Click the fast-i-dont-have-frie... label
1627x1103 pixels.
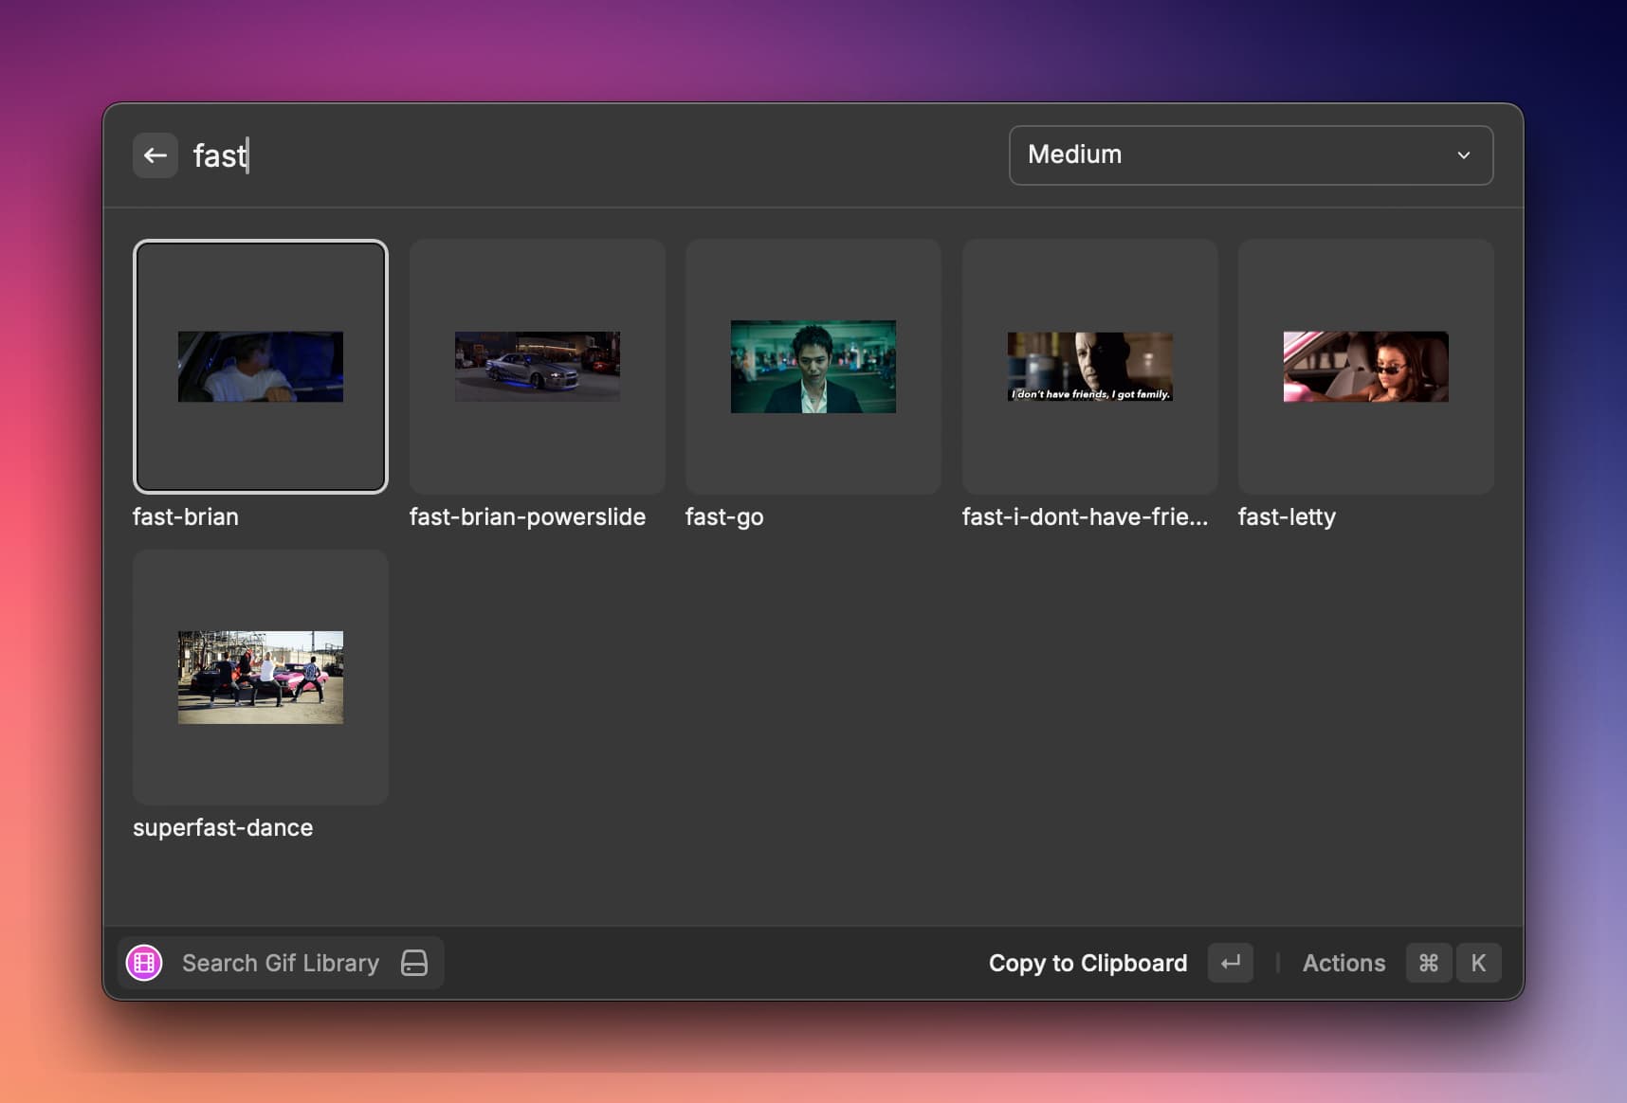point(1085,516)
